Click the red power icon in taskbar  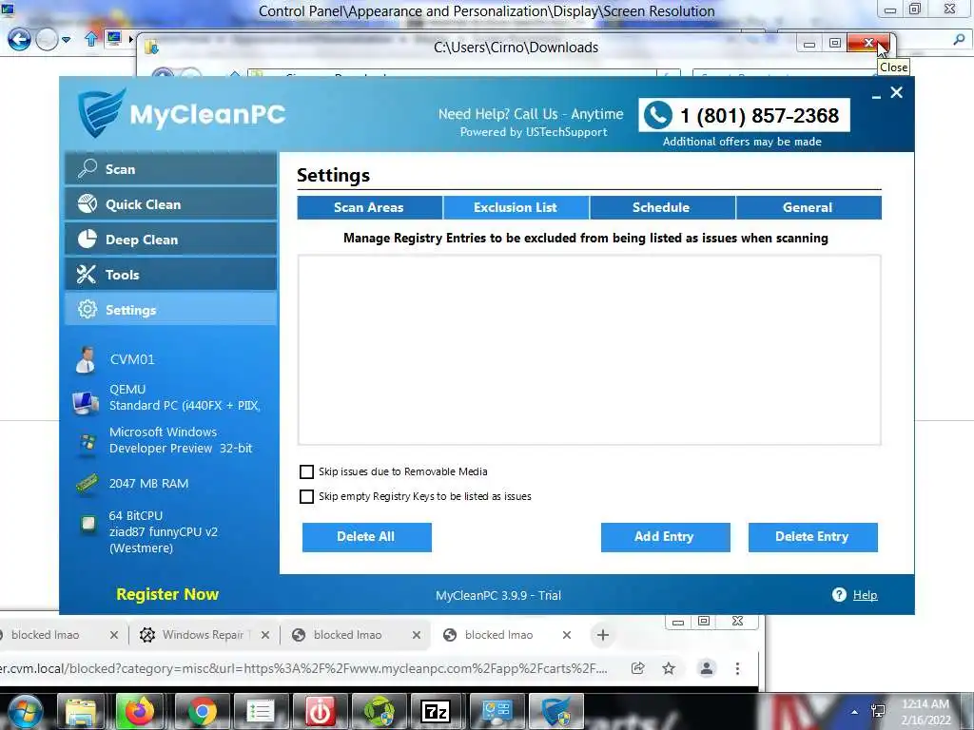[x=320, y=712]
